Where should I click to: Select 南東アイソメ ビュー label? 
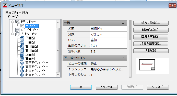point(37,67)
